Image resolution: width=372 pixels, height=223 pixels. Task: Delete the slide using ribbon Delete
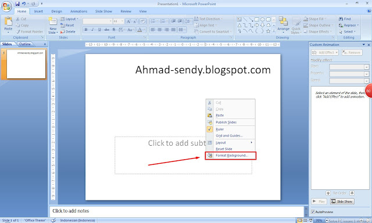(68, 32)
